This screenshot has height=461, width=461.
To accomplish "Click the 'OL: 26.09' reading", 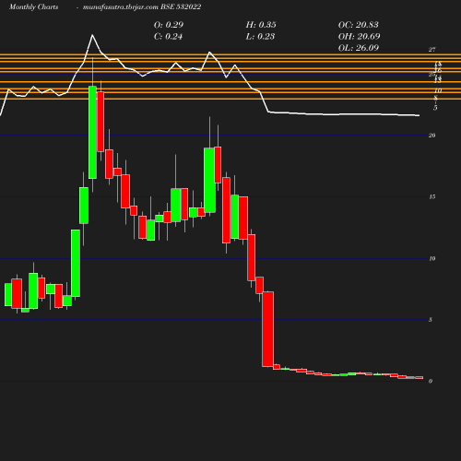I will tap(359, 48).
